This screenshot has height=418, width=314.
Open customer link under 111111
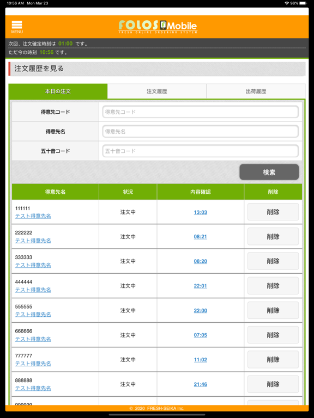[x=33, y=216]
